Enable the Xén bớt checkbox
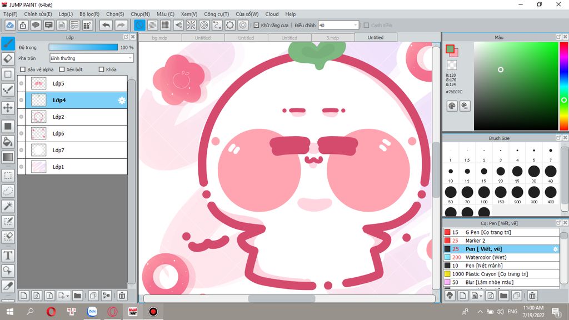The image size is (569, 320). (x=62, y=69)
